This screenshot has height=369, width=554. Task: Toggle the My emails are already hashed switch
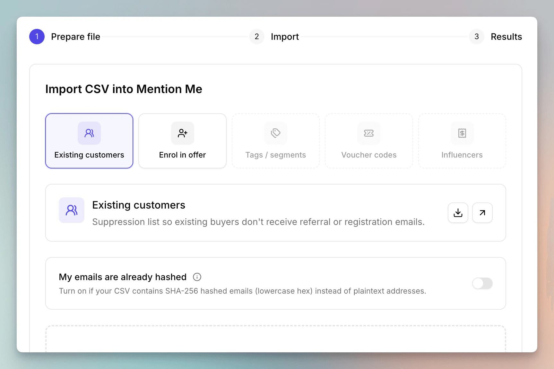482,283
